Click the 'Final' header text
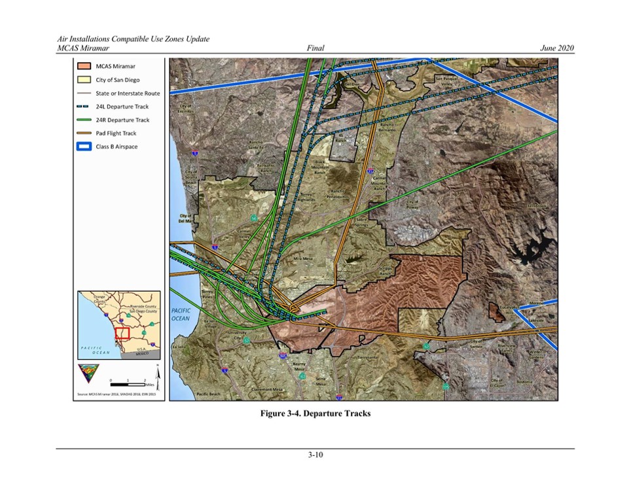Image resolution: width=631 pixels, height=488 pixels. coord(315,48)
